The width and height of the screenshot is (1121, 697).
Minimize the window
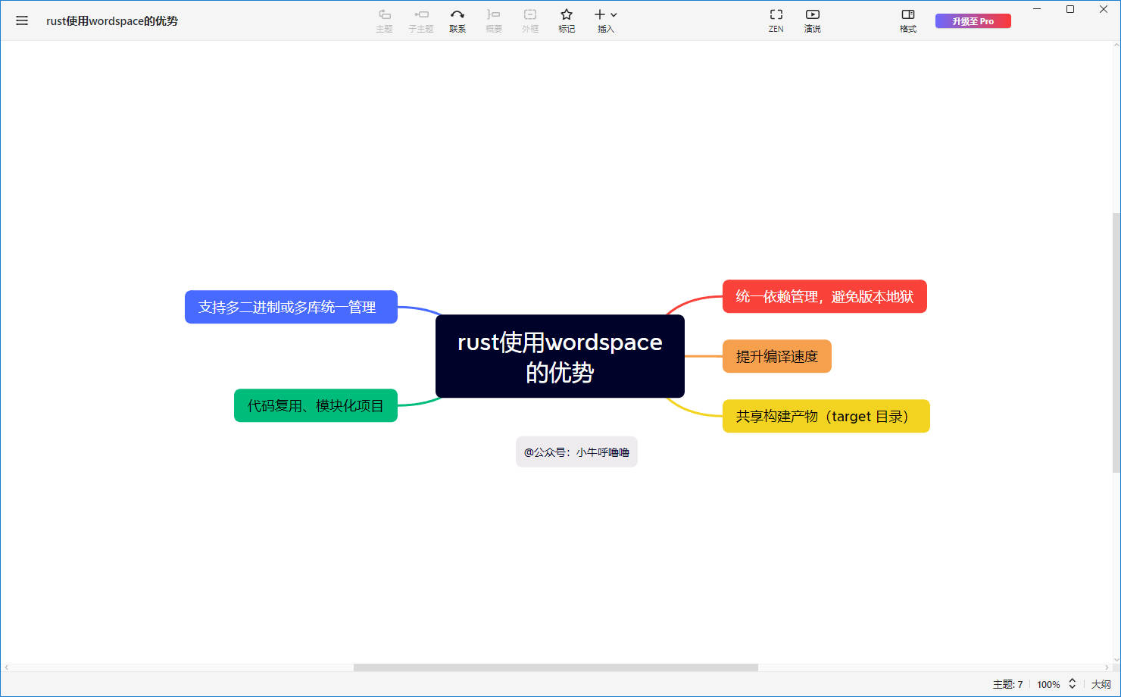[1037, 9]
